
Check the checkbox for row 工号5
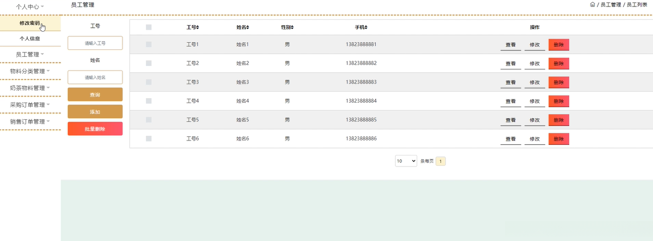click(149, 120)
